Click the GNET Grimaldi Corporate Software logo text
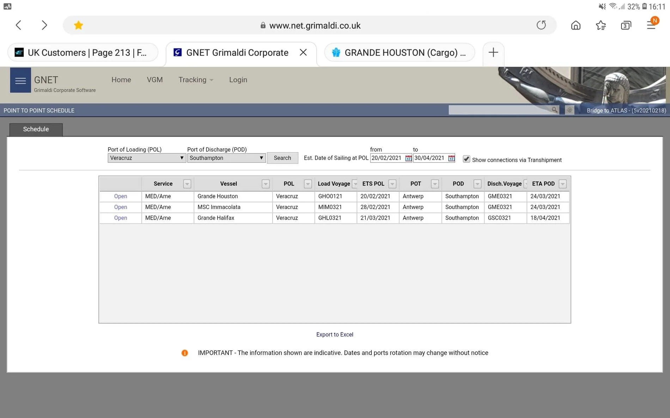Image resolution: width=670 pixels, height=418 pixels. (x=65, y=84)
